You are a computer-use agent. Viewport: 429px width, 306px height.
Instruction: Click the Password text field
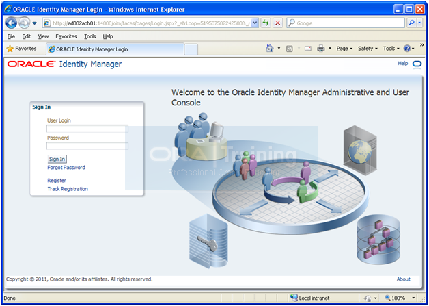tap(87, 146)
